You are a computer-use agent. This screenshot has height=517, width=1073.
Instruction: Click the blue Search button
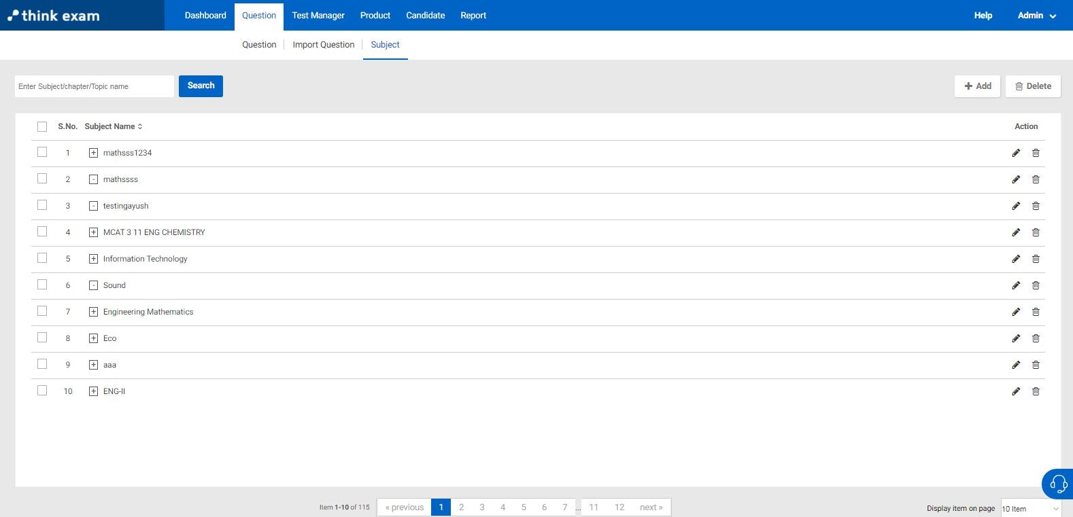coord(201,86)
